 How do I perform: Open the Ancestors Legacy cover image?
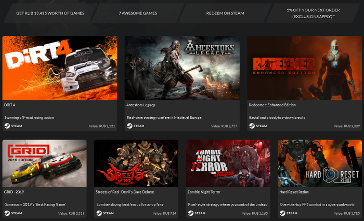(x=182, y=68)
